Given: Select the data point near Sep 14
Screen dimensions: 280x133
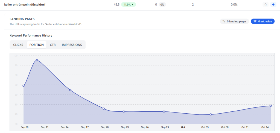Looking at the screenshot, I should point(70,90).
